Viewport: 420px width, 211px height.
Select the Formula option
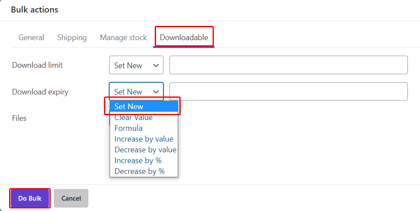(x=128, y=128)
